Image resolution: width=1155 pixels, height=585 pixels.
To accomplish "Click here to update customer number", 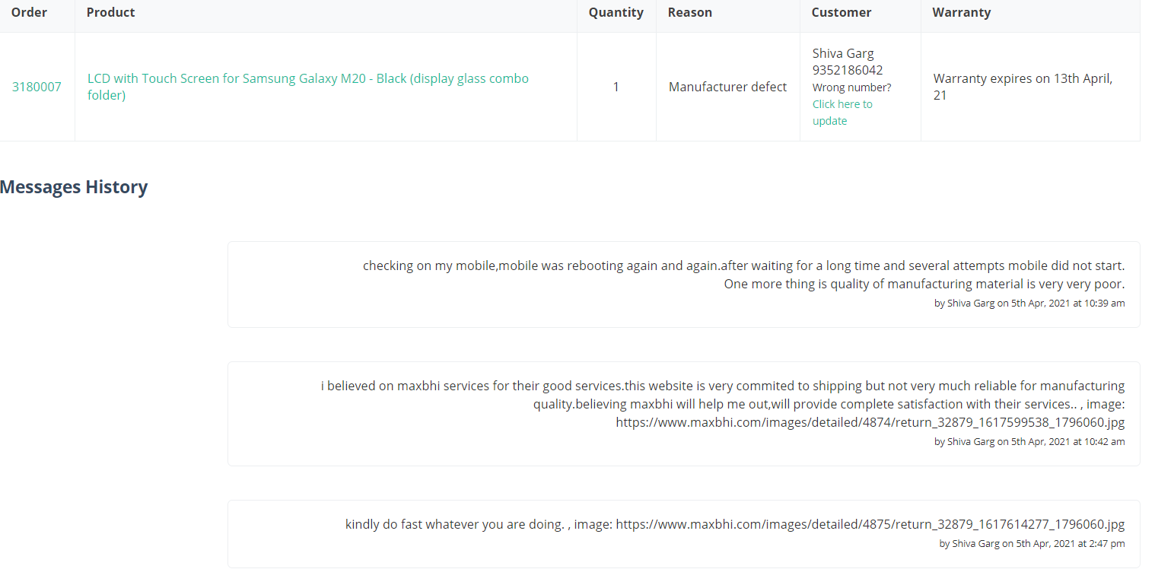I will [842, 113].
